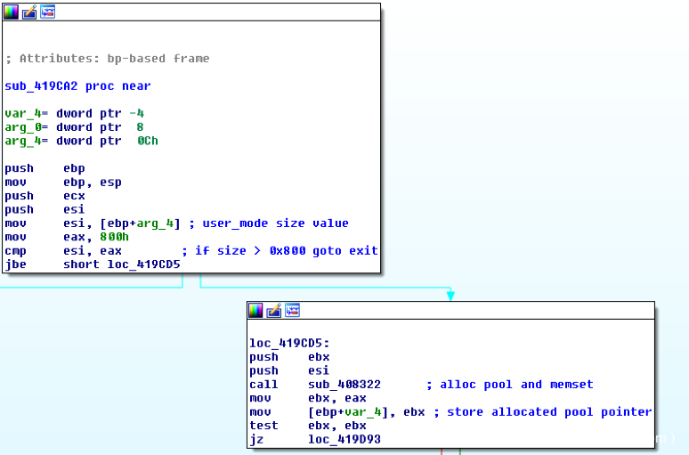
Task: Click the 'store allocated pool pointer' comment
Action: [x=548, y=412]
